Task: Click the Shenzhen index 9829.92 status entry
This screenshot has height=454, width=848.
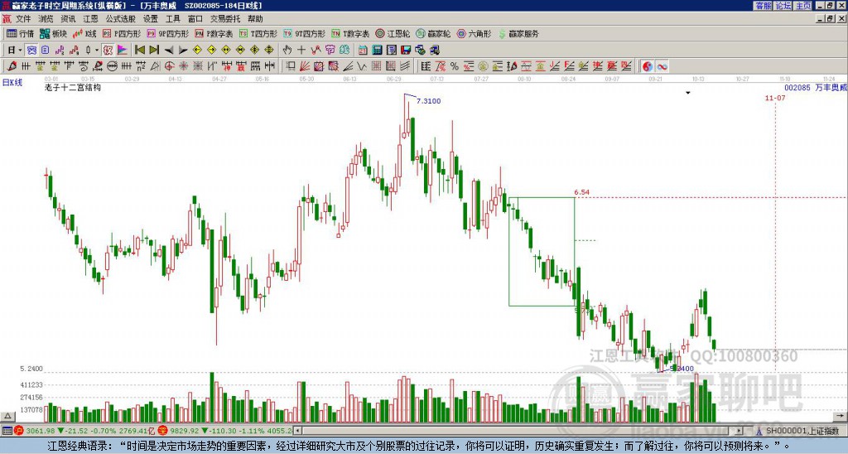Action: (224, 431)
